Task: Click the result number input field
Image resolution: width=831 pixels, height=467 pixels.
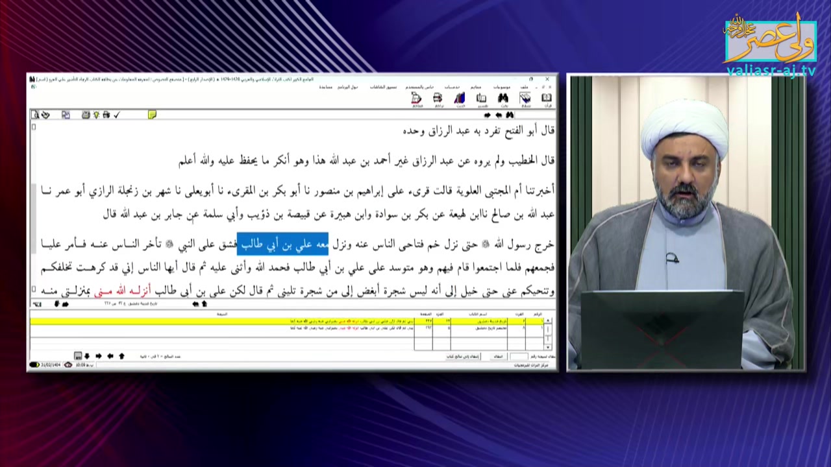Action: click(519, 356)
